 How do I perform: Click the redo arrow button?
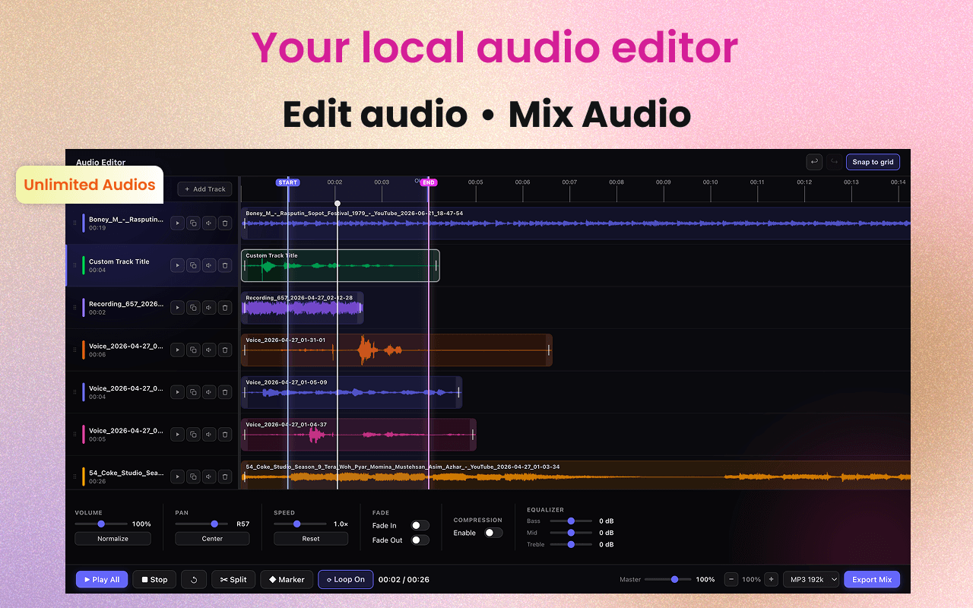coord(834,162)
